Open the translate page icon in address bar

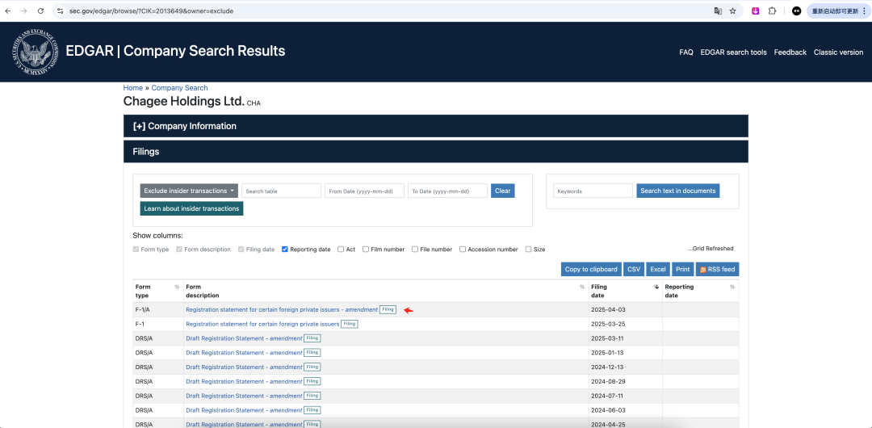(x=716, y=10)
